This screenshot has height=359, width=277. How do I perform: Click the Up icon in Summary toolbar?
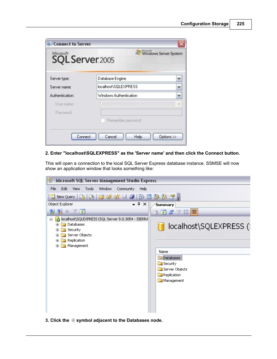[x=156, y=212]
